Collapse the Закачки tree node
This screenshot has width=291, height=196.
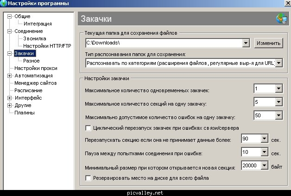point(9,53)
